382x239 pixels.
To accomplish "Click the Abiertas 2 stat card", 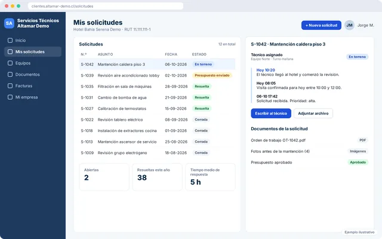I will point(104,177).
